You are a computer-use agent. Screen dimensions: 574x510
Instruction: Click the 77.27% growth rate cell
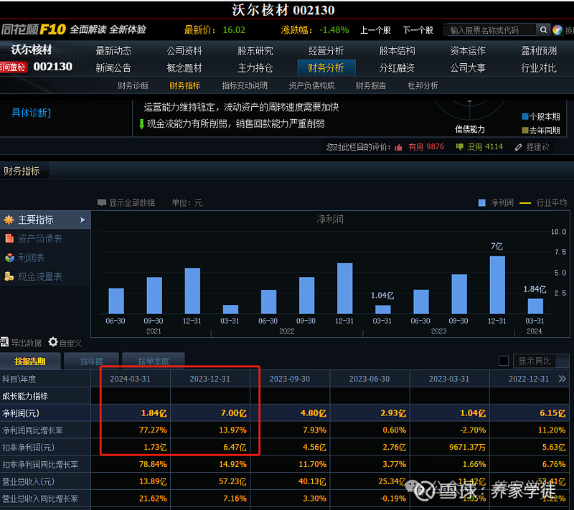(153, 430)
